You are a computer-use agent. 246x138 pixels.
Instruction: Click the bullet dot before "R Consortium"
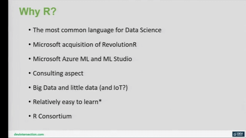coord(30,116)
